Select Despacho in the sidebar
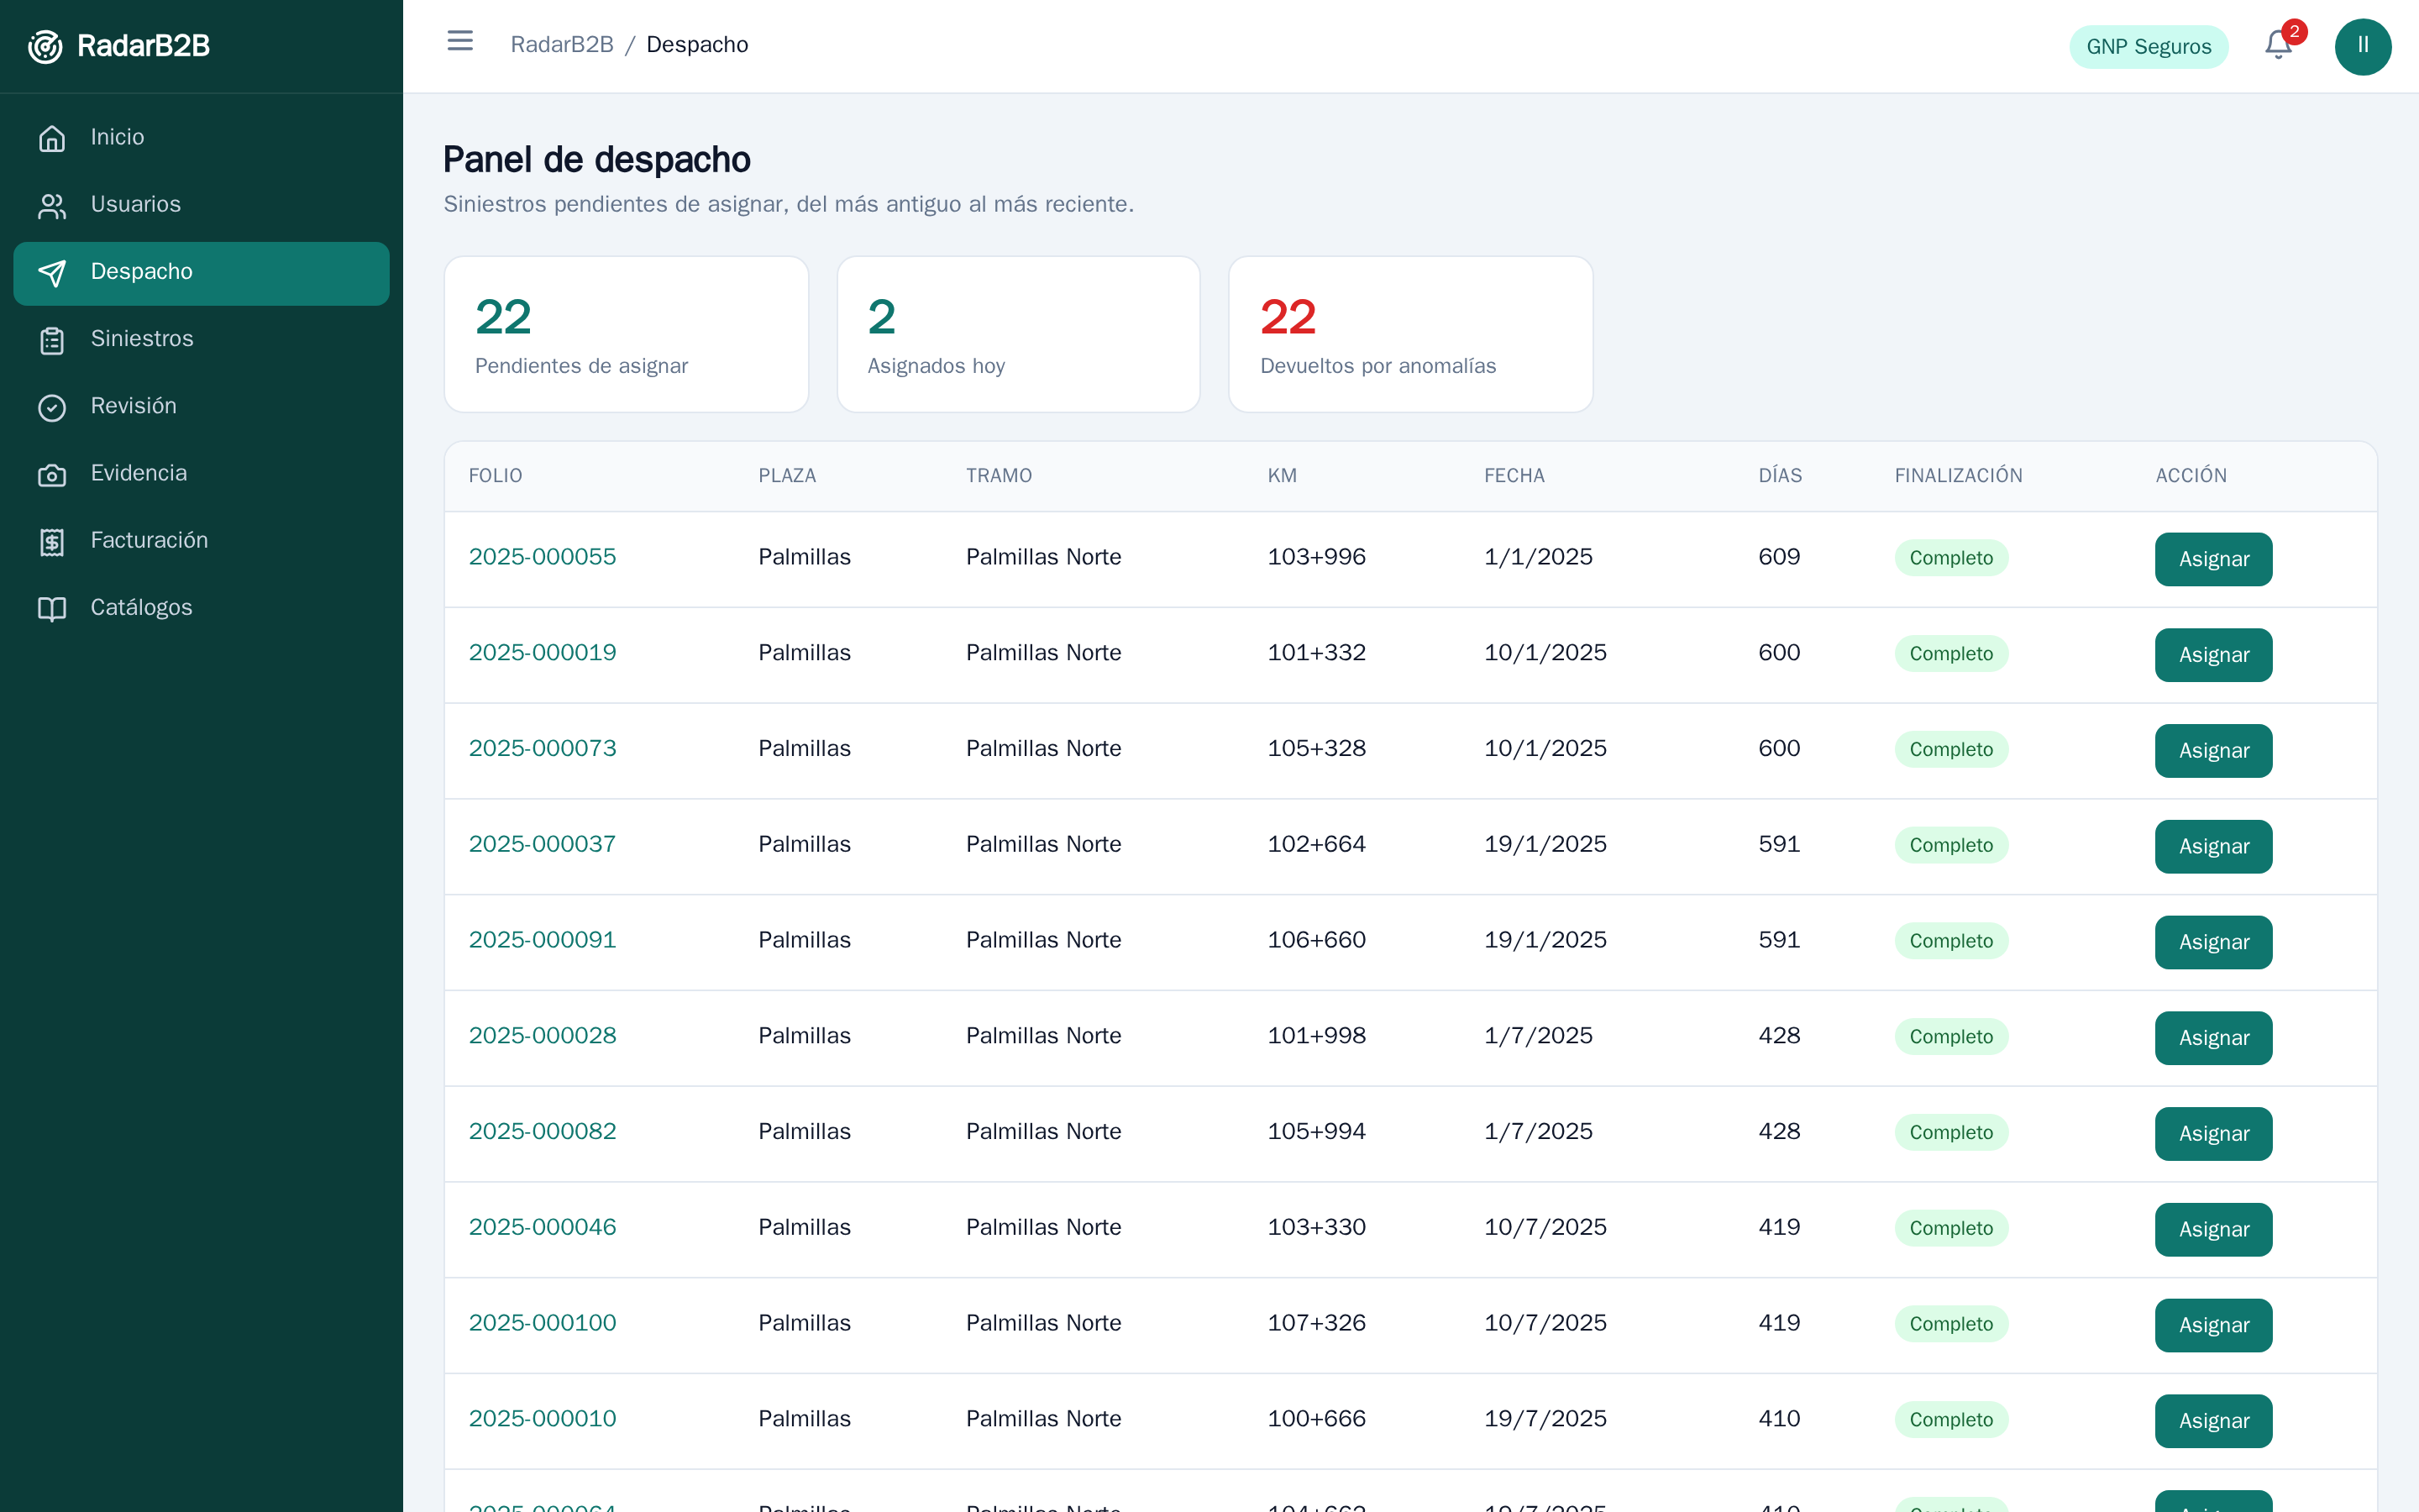2419x1512 pixels. point(201,272)
